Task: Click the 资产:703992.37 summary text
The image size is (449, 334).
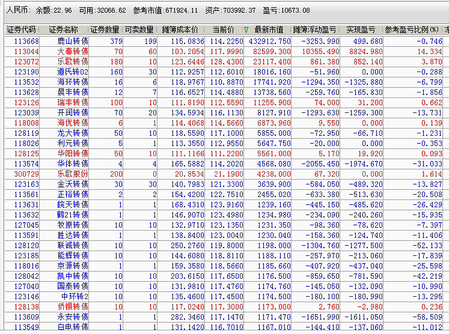Action: click(x=230, y=11)
